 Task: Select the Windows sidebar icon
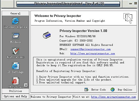[15, 36]
